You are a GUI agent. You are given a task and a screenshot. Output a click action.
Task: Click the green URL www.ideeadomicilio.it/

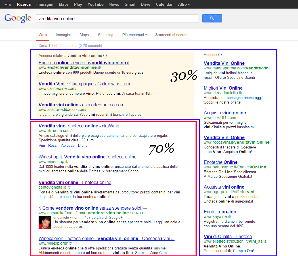[x=223, y=93]
